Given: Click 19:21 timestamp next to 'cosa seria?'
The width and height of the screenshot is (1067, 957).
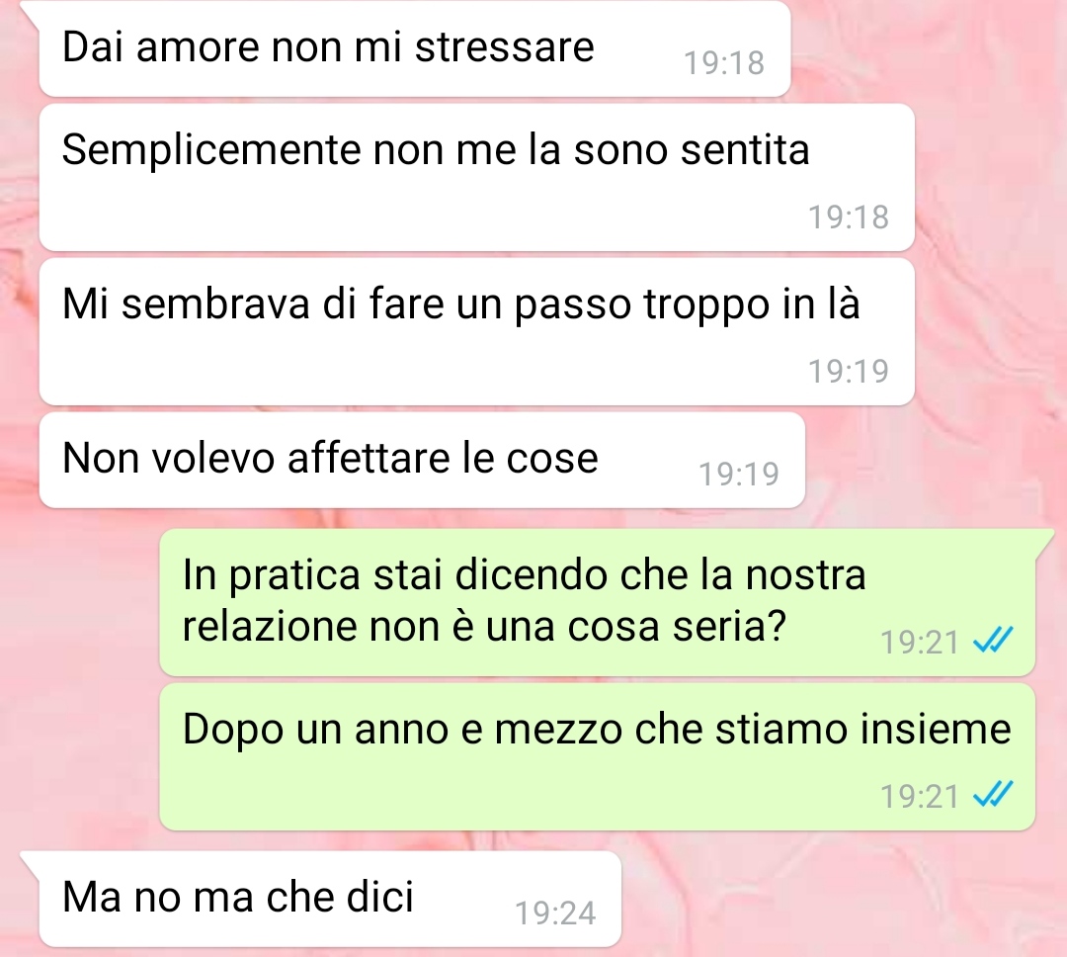Looking at the screenshot, I should click(920, 643).
